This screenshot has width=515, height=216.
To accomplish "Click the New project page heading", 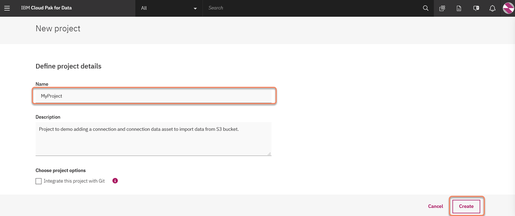I will click(58, 29).
